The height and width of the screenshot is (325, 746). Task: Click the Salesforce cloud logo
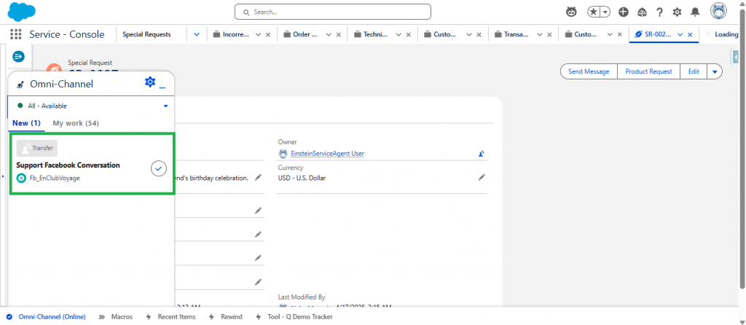click(22, 11)
